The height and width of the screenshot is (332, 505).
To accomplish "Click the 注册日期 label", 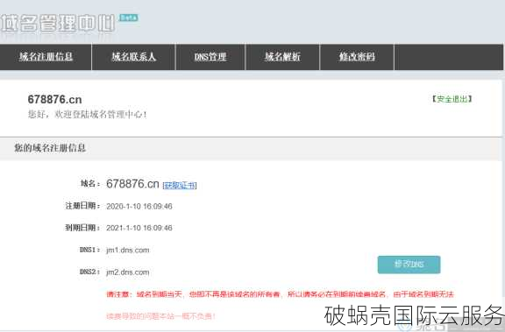I will click(82, 206).
